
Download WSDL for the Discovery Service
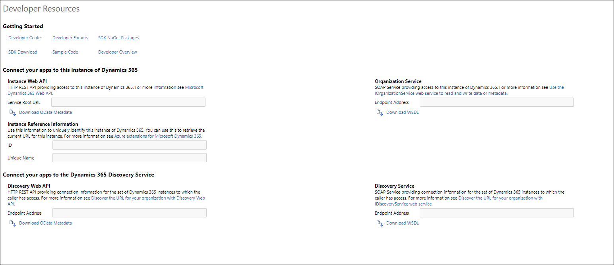(x=402, y=223)
